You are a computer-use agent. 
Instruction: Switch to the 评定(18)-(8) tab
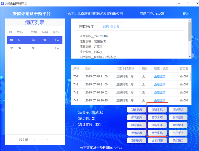click(86, 27)
